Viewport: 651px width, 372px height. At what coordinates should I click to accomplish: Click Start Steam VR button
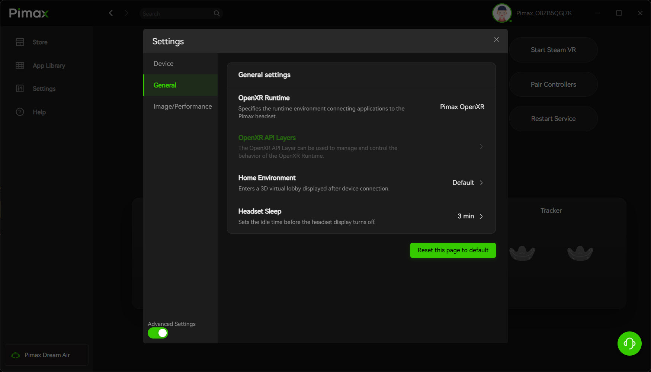[x=553, y=50]
